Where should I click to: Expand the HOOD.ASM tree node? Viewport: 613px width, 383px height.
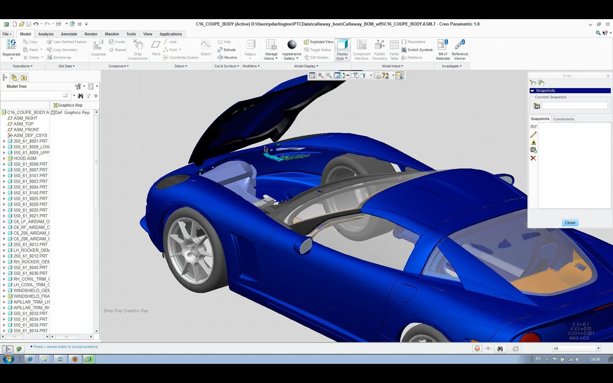point(4,159)
